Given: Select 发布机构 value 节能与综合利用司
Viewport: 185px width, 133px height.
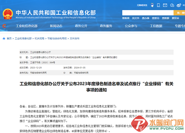Looking at the screenshot, I should (38, 73).
